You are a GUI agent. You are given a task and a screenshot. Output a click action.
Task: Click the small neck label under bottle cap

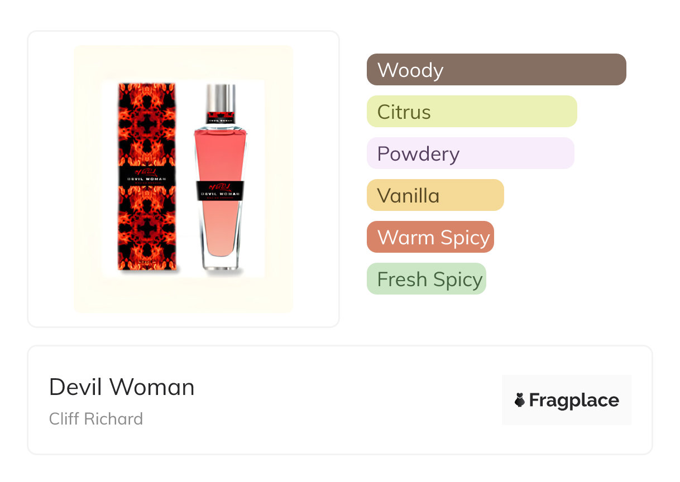[220, 117]
